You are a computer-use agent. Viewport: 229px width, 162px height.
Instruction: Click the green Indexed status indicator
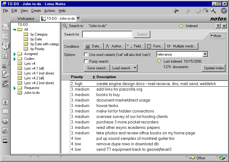point(181,26)
